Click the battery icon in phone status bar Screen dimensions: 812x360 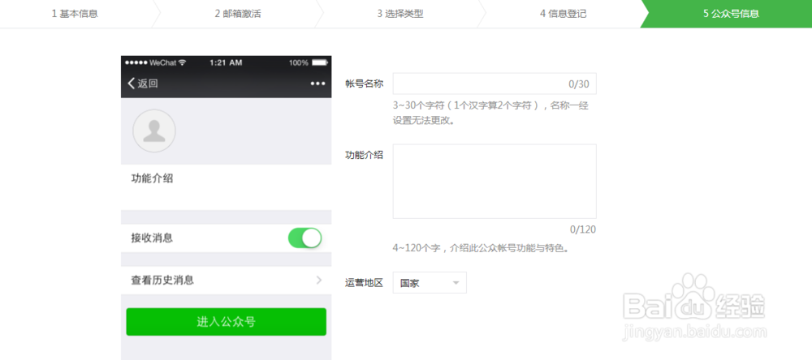[319, 62]
